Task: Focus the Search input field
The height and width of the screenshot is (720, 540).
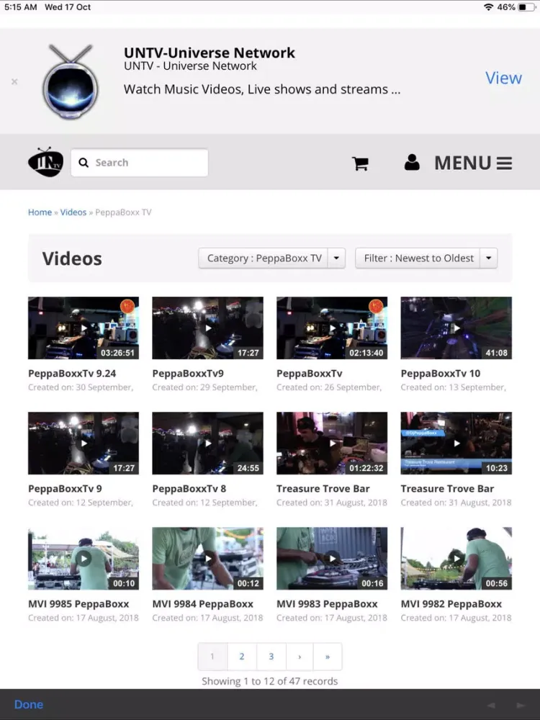Action: pyautogui.click(x=140, y=163)
